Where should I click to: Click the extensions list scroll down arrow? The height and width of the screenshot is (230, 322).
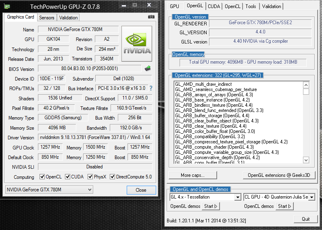(306, 160)
